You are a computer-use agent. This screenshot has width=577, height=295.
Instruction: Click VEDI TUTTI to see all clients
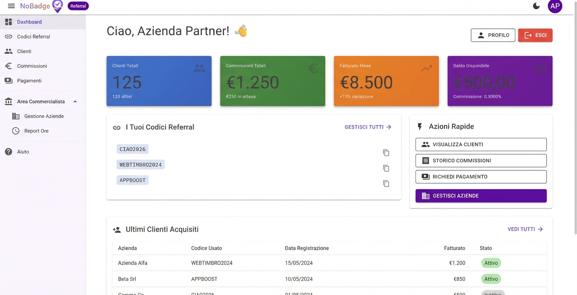525,229
